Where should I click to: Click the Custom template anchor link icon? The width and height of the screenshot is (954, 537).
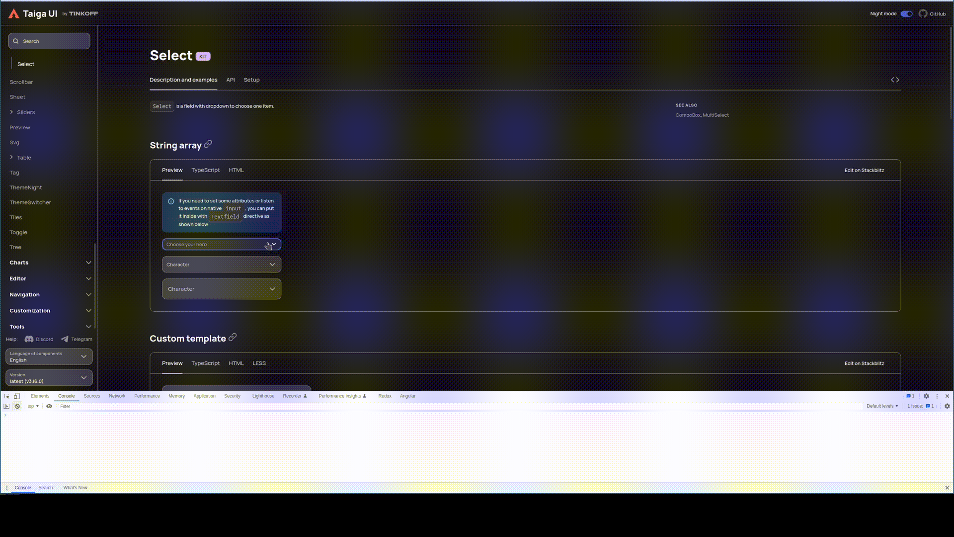click(x=233, y=338)
